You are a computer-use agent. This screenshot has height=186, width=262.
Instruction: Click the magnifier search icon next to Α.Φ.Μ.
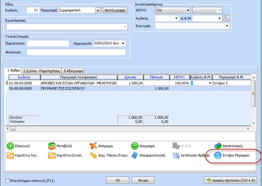tap(226, 18)
